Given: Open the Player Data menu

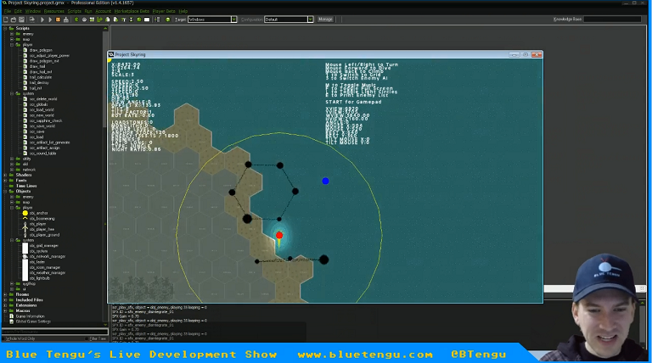Looking at the screenshot, I should coord(164,11).
